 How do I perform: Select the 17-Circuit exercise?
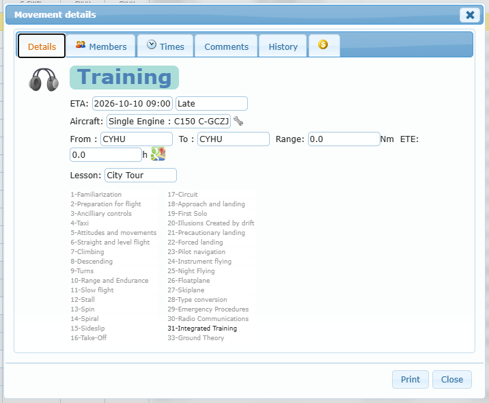(183, 194)
